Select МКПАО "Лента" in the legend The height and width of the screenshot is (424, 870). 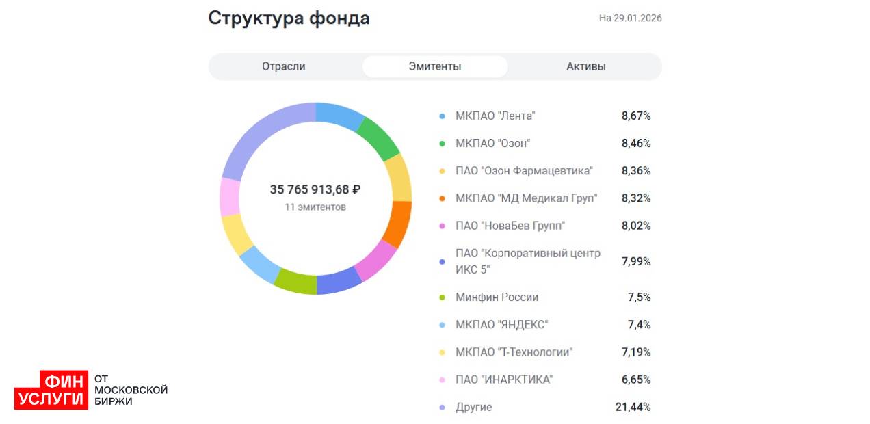coord(495,116)
